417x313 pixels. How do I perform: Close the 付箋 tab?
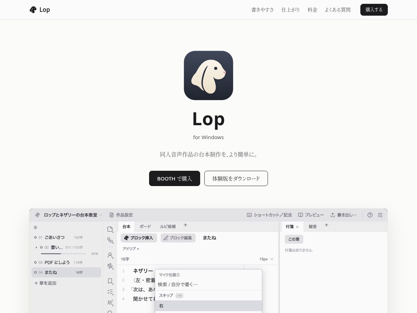click(297, 227)
